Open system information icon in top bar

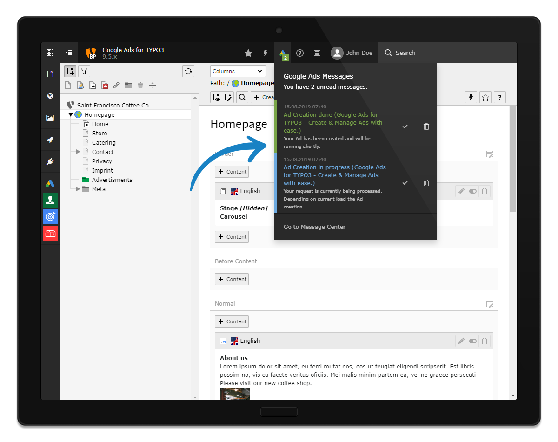tap(317, 53)
